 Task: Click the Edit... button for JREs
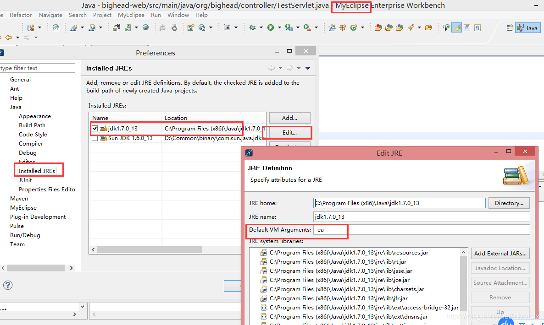click(x=289, y=133)
